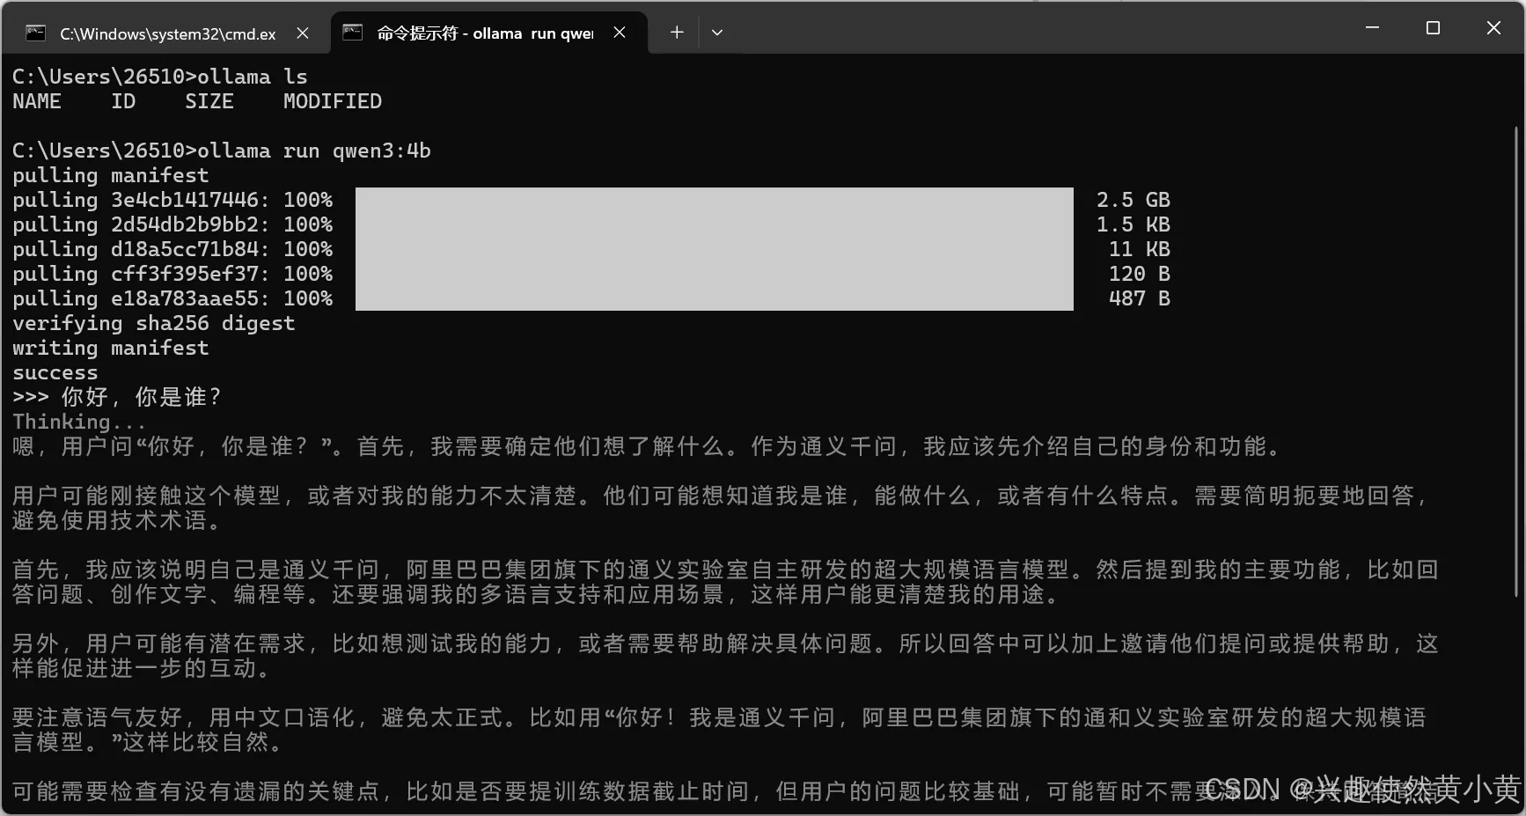This screenshot has width=1526, height=816.
Task: Click the cmd icon on first tab
Action: [36, 33]
